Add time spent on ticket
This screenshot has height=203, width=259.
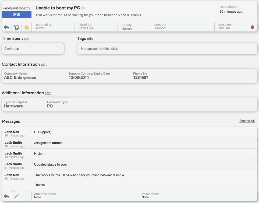[27, 39]
